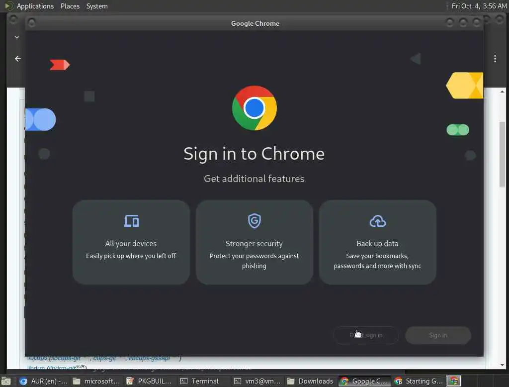Click the Google Chrome window menu button in the title bar

click(31, 23)
